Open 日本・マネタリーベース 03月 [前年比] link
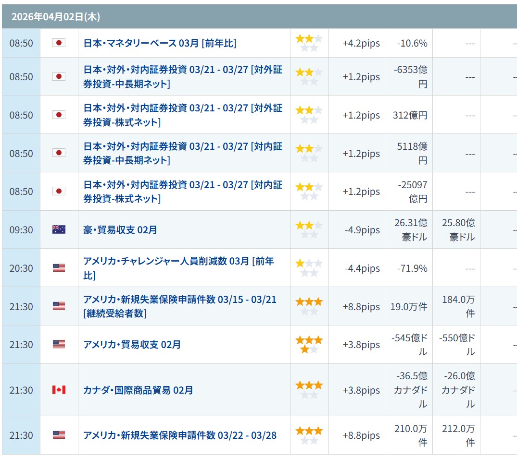 tap(160, 43)
